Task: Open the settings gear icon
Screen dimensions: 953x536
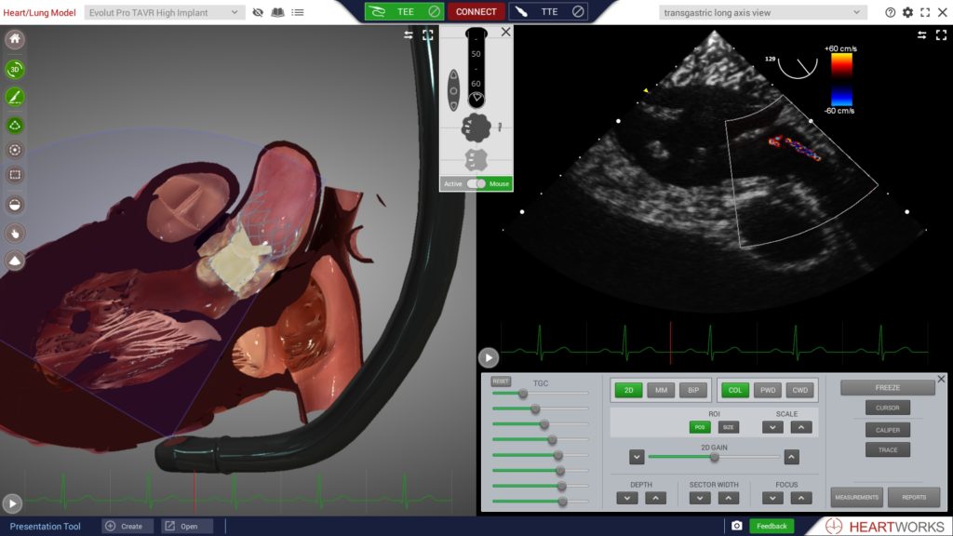Action: click(907, 12)
